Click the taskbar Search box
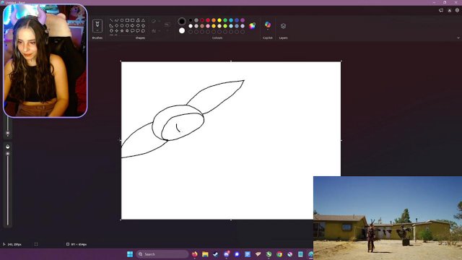Image resolution: width=462 pixels, height=260 pixels. point(162,254)
